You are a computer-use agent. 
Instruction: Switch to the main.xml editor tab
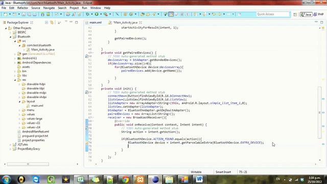point(96,22)
